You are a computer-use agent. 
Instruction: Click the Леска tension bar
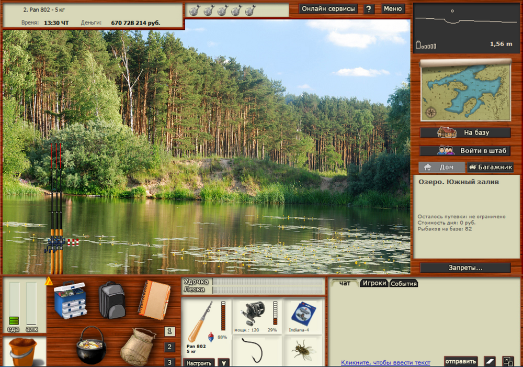[x=268, y=290]
